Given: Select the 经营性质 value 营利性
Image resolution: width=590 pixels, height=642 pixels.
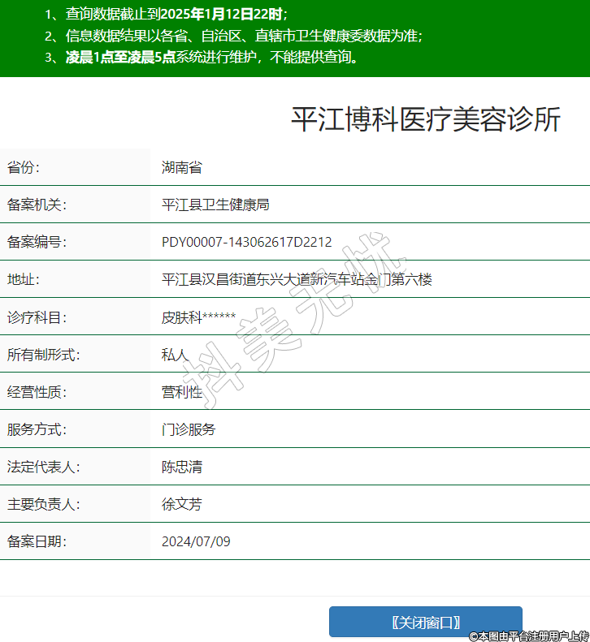Looking at the screenshot, I should (181, 392).
